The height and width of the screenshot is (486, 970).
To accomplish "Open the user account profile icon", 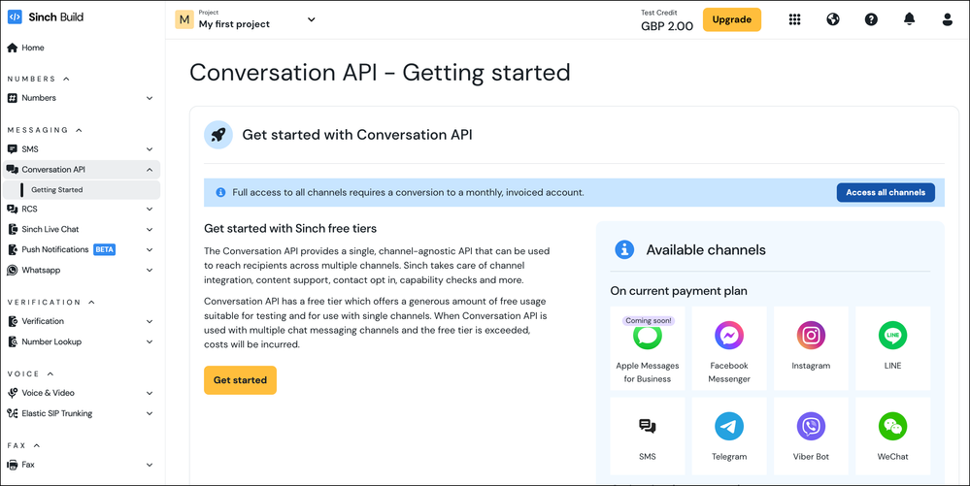I will pos(947,19).
